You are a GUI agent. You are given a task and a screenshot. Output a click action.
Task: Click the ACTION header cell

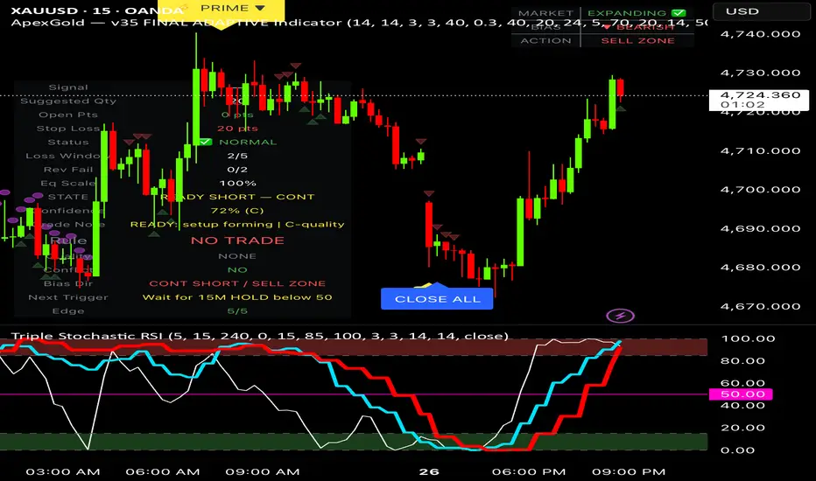(x=545, y=40)
